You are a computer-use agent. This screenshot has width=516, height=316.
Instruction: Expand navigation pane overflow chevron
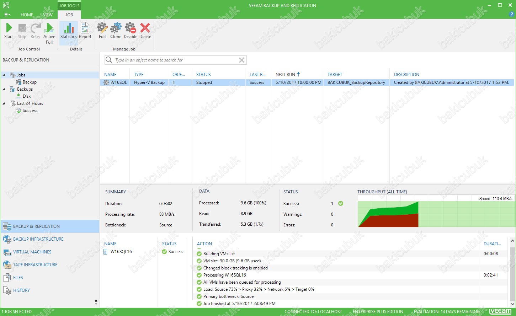96,302
